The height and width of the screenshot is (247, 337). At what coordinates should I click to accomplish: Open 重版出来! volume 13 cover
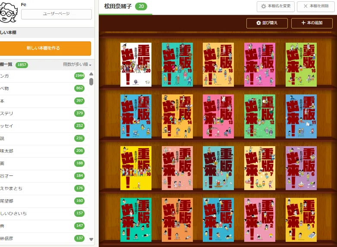[x=218, y=116]
